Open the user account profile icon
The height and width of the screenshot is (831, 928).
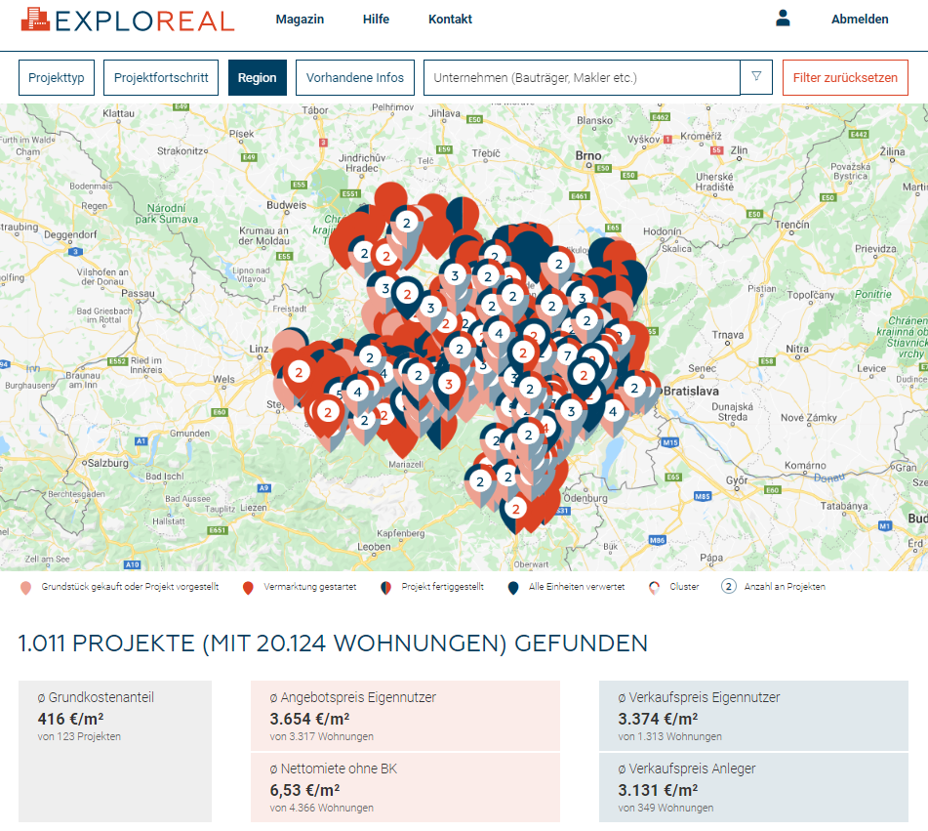pyautogui.click(x=783, y=19)
